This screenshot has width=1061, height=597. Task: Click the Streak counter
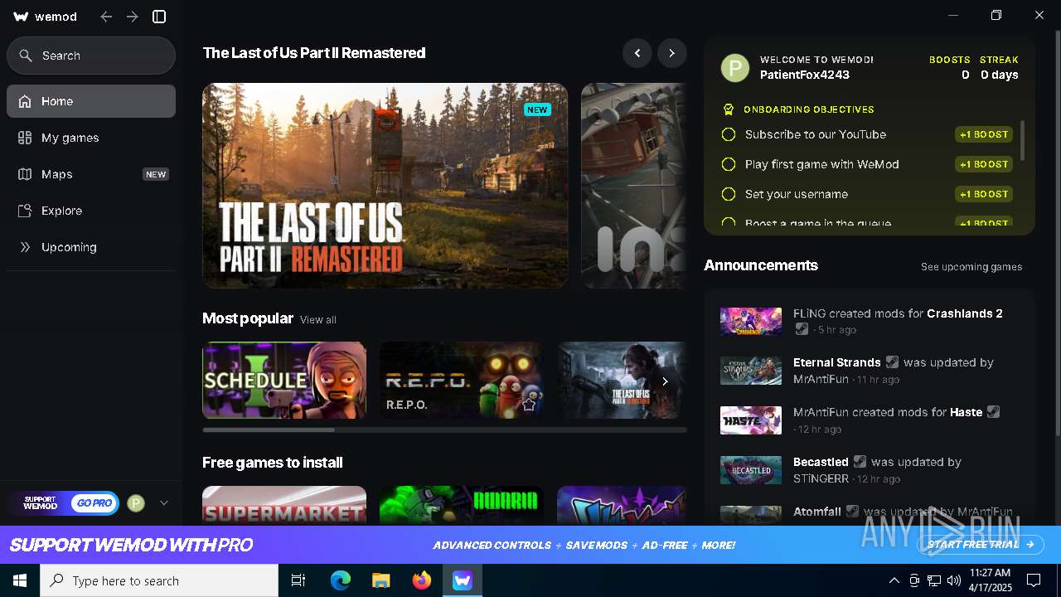(999, 67)
